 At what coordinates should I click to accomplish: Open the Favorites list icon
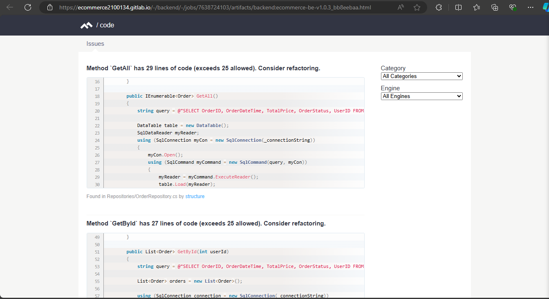[x=477, y=7]
